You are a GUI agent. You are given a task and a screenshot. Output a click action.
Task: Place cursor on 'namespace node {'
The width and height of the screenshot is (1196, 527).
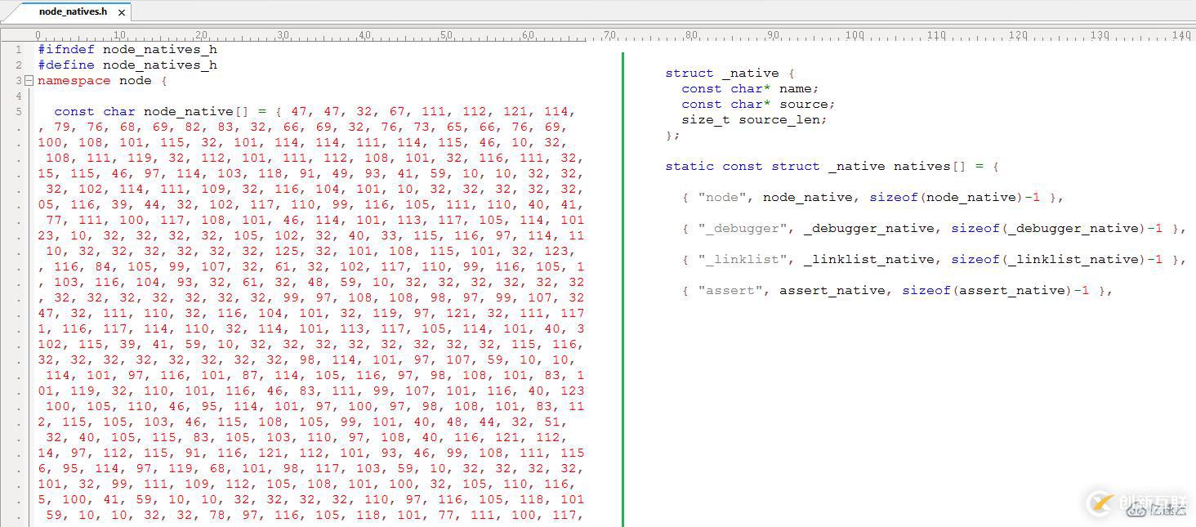click(102, 81)
